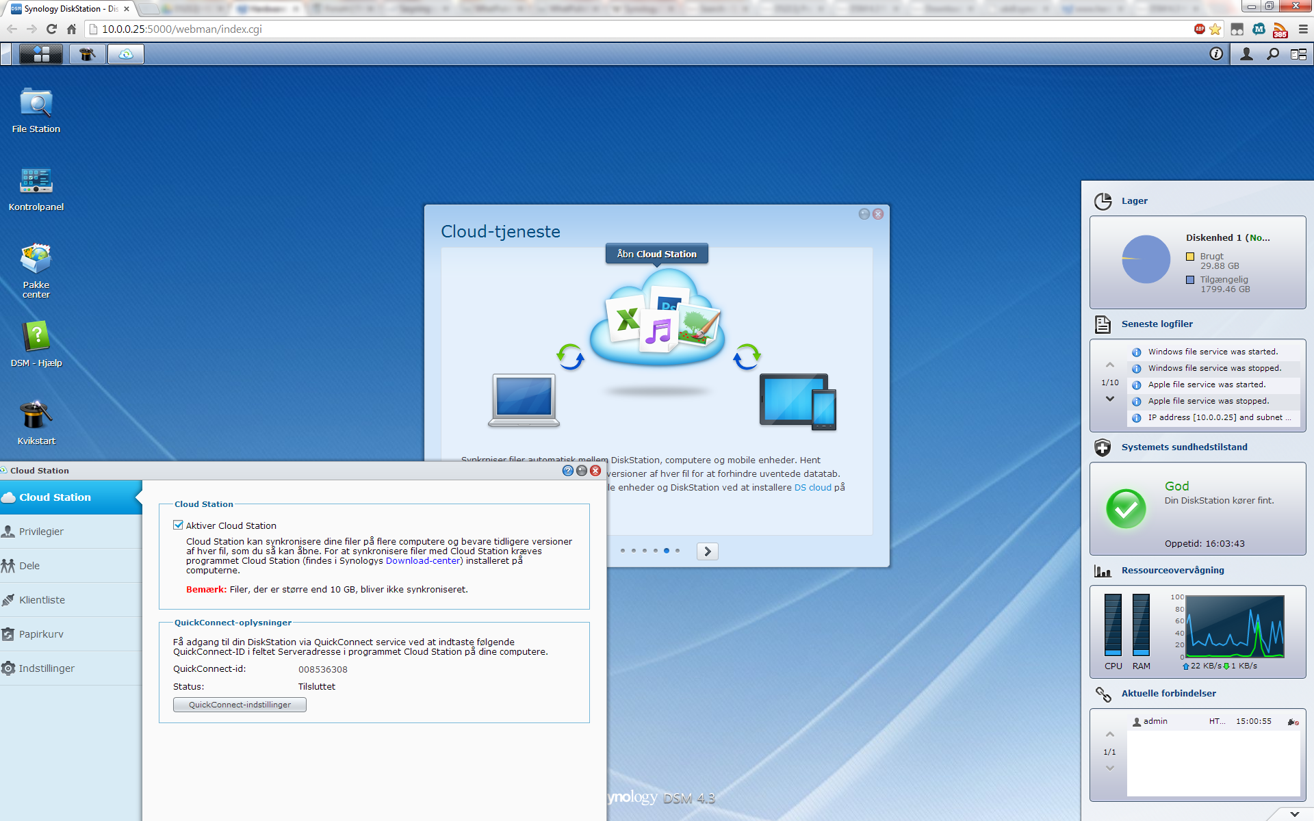The height and width of the screenshot is (821, 1314).
Task: Open DSM - Hjælp desktop icon
Action: point(36,344)
